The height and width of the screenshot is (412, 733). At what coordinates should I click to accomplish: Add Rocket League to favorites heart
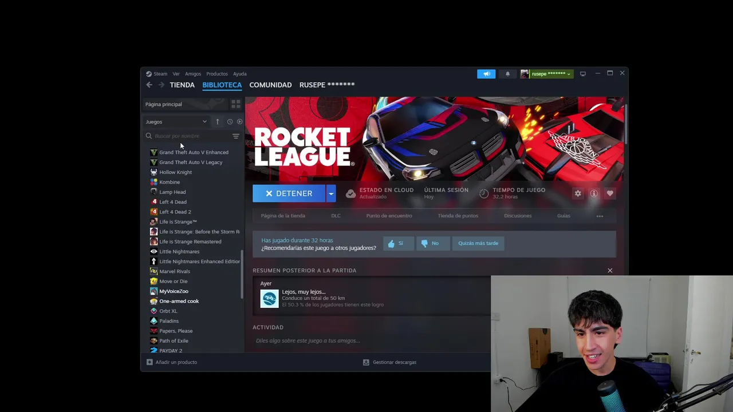610,193
